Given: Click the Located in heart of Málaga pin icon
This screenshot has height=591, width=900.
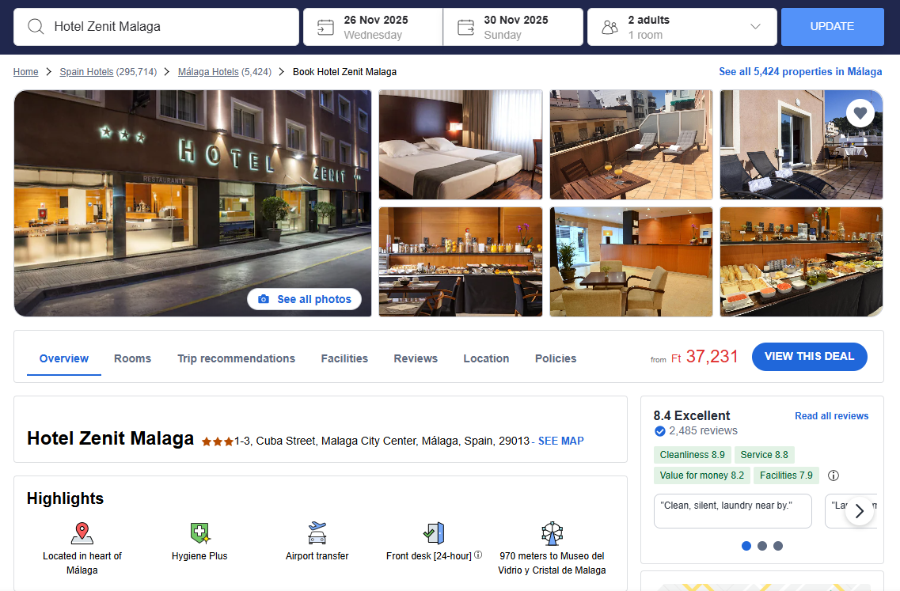Looking at the screenshot, I should click(82, 533).
